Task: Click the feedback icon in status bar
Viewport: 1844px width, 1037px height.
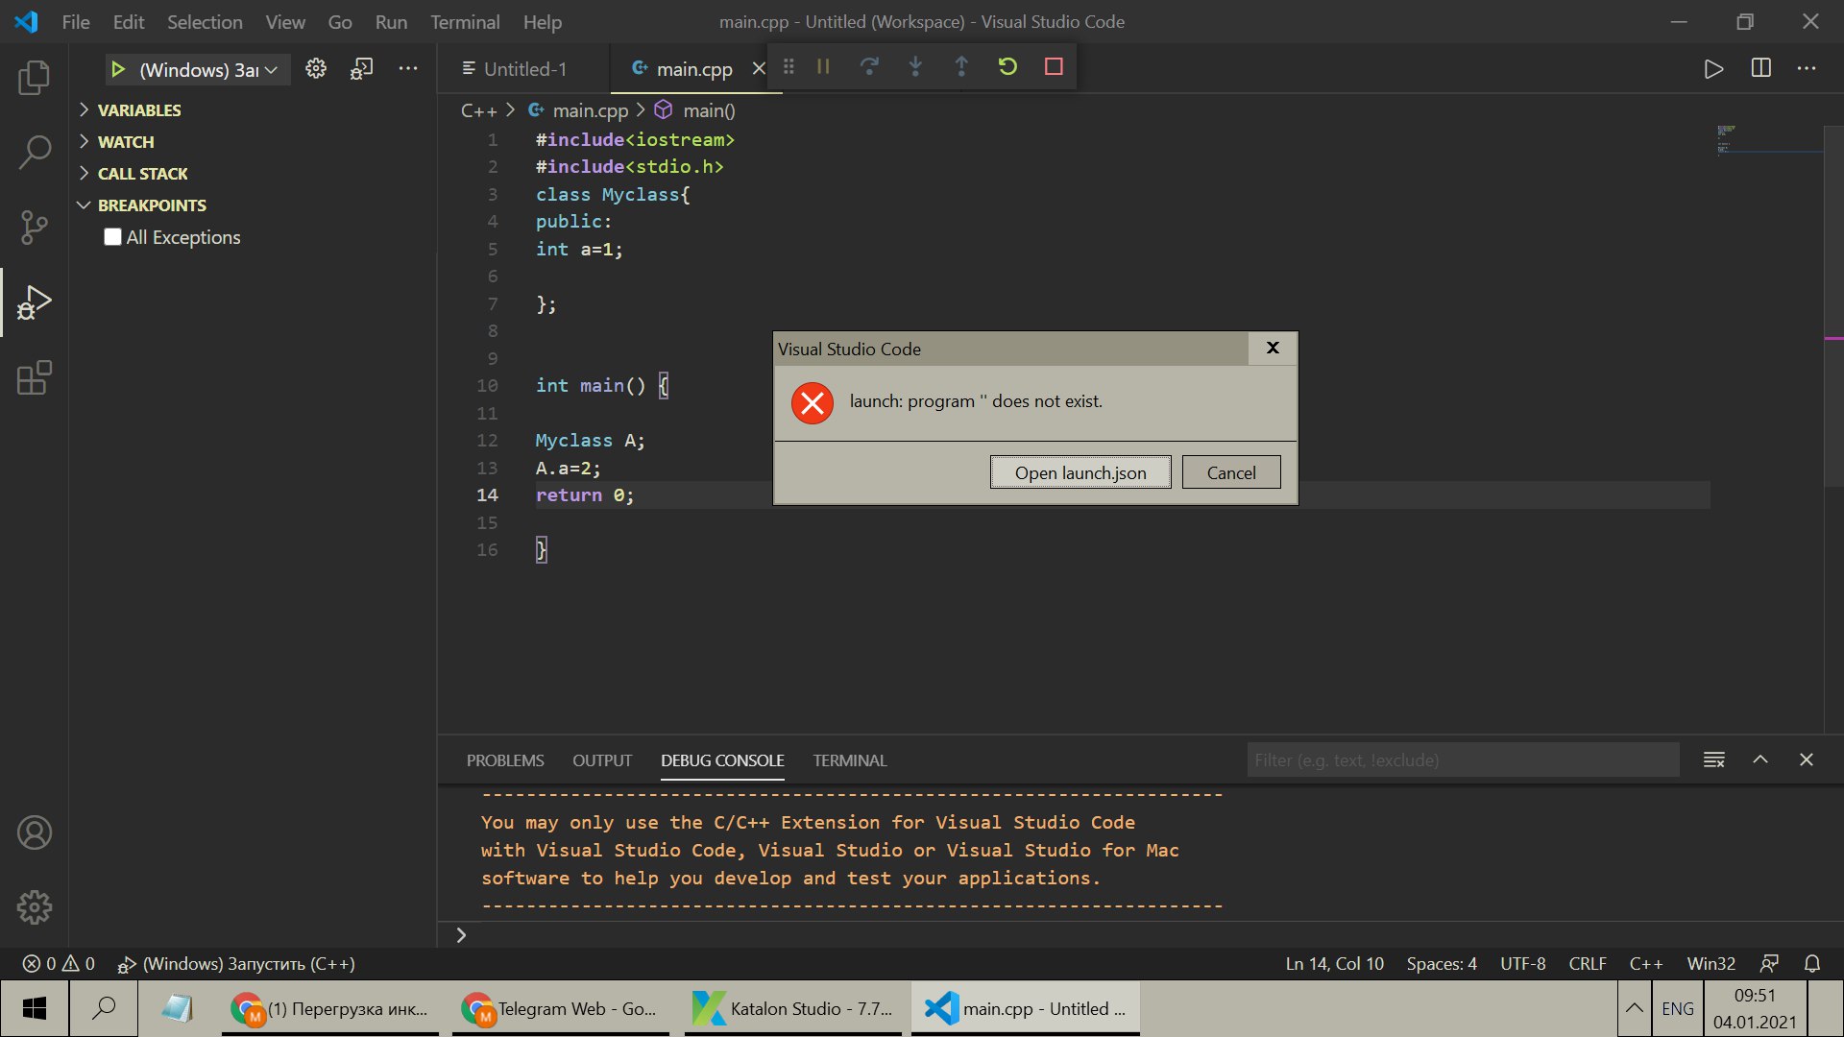Action: tap(1769, 963)
